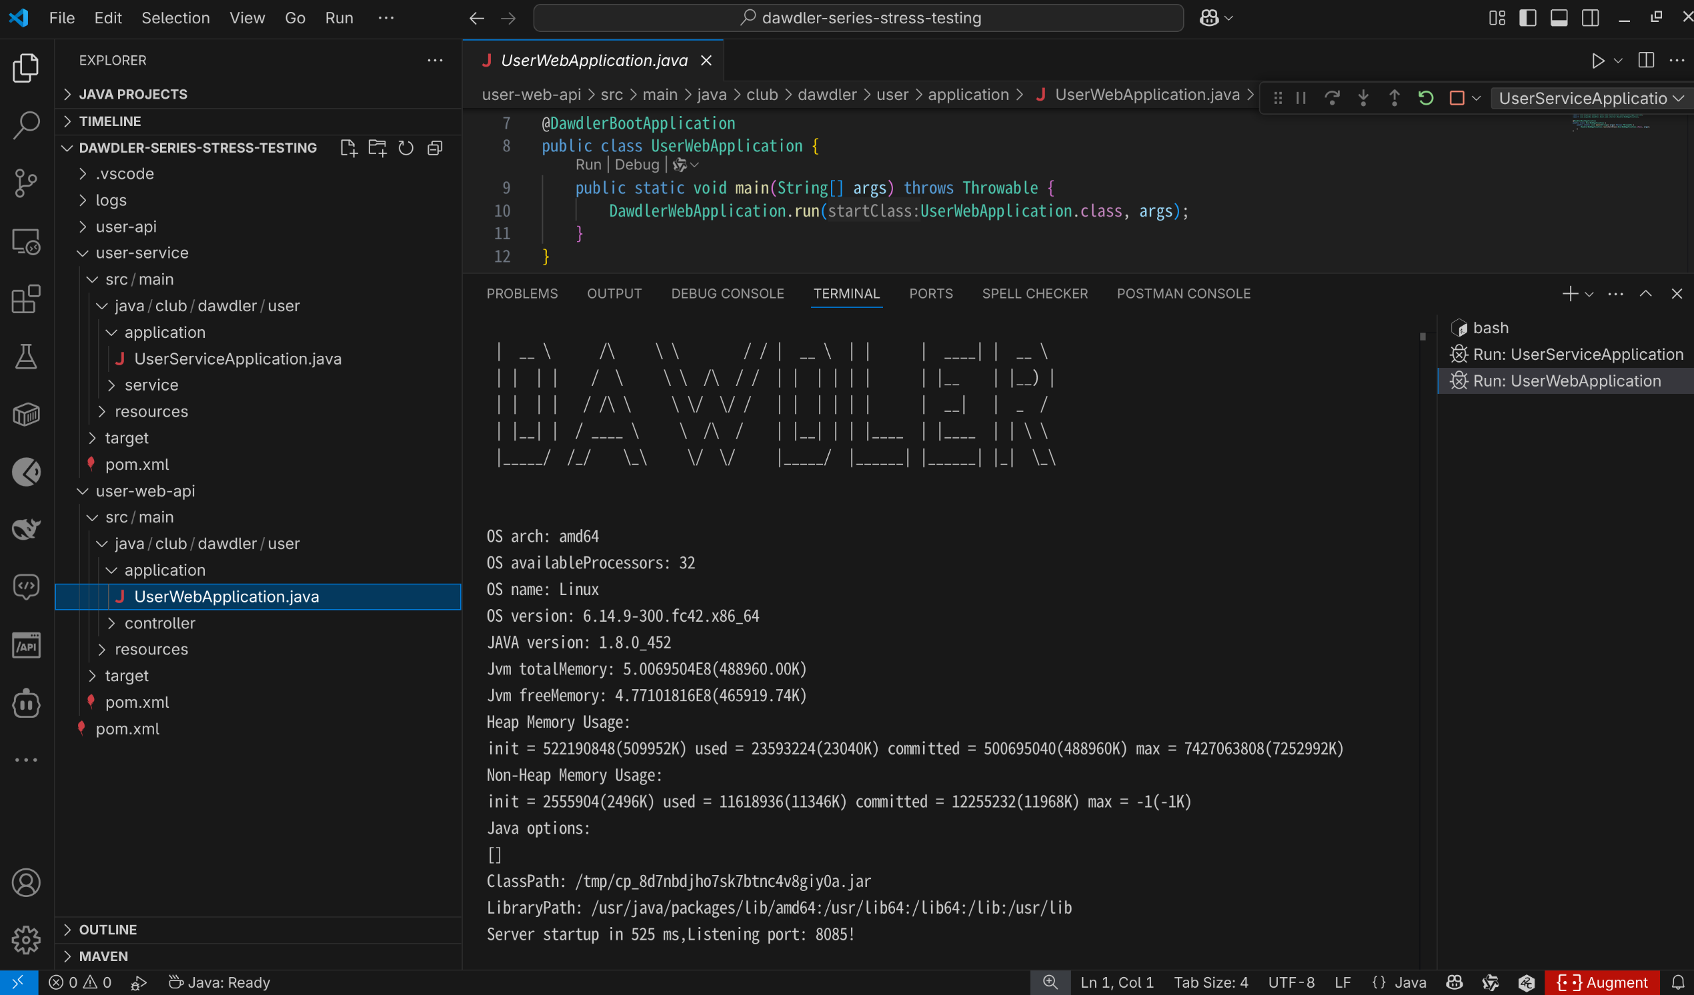The width and height of the screenshot is (1694, 995).
Task: Click the Debug code lens link
Action: coord(637,165)
